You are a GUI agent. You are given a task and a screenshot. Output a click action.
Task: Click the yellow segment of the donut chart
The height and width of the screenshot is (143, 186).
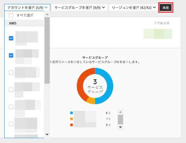[x=91, y=100]
